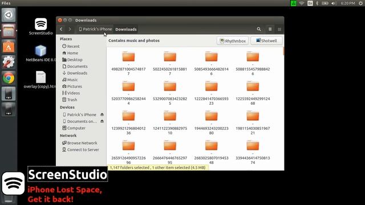Click Patrick's iPhone path breadcrumb
The width and height of the screenshot is (365, 205).
point(95,29)
